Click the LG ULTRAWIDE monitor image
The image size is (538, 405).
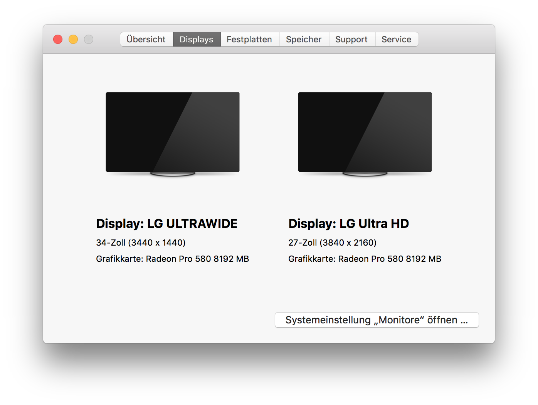coord(173,134)
